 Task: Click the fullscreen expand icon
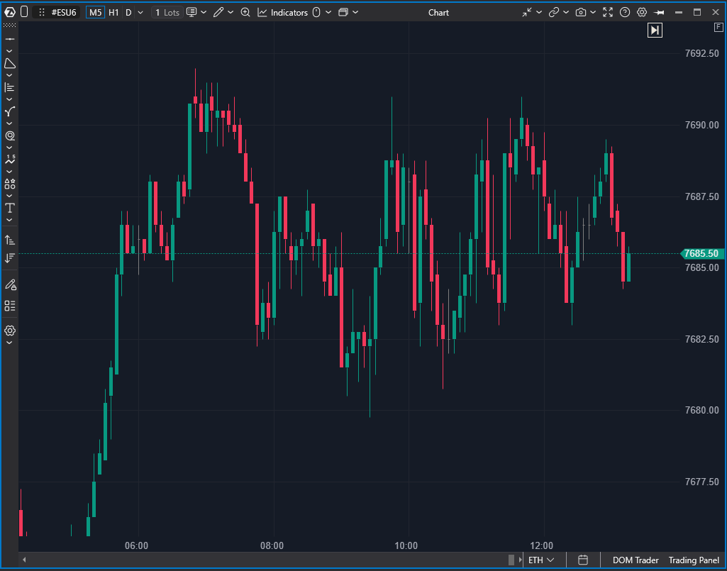[x=607, y=13]
